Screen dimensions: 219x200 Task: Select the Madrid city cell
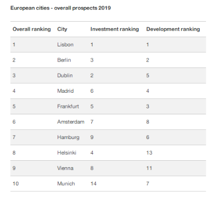(x=65, y=91)
